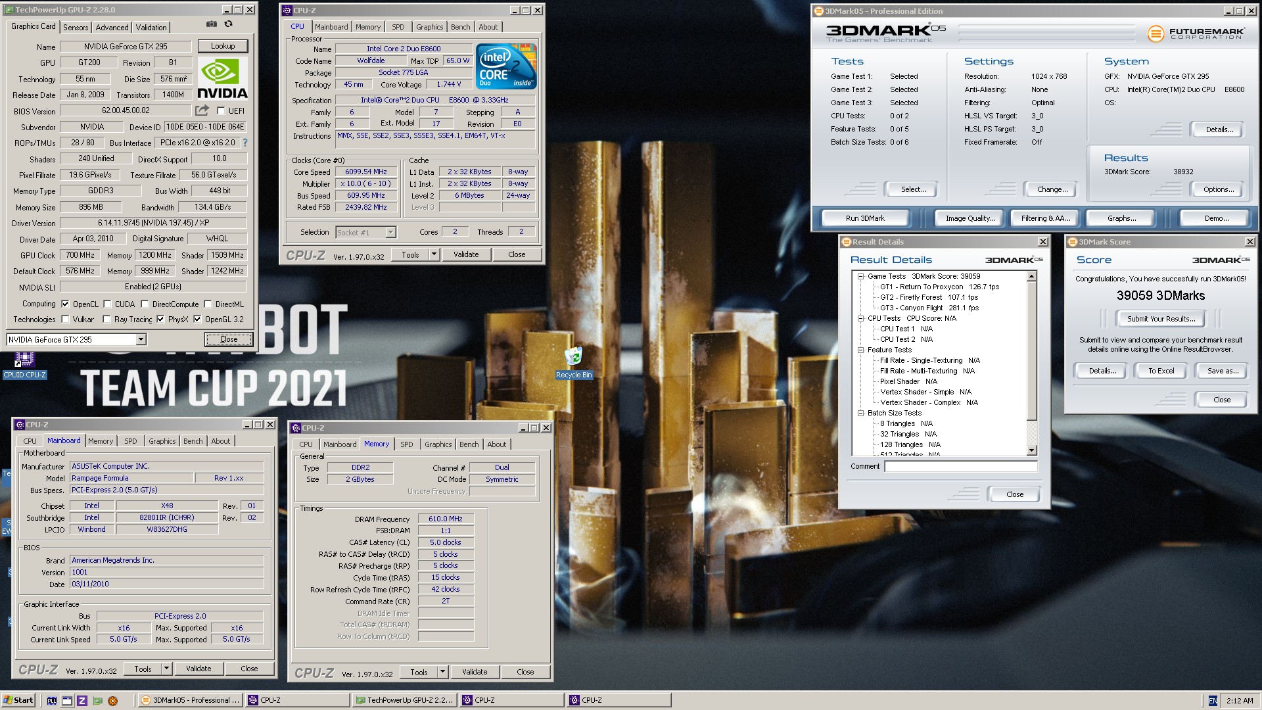Click the window-shaped quick launch icon
The height and width of the screenshot is (710, 1262).
coord(67,701)
